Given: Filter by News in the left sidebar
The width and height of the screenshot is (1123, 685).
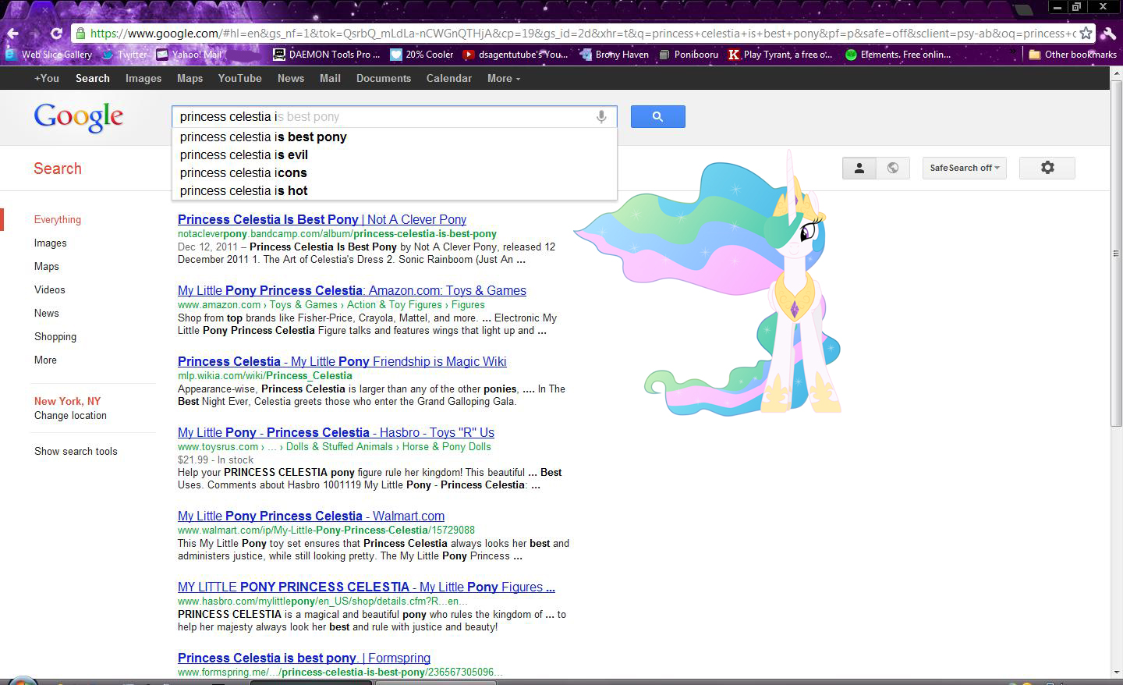Looking at the screenshot, I should point(47,313).
